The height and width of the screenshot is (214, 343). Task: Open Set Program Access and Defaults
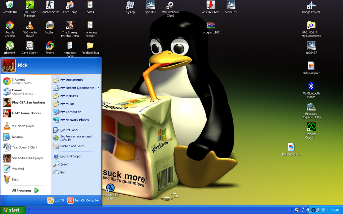76,138
